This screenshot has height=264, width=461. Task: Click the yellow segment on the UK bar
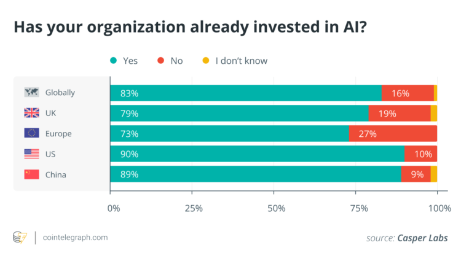coord(434,114)
